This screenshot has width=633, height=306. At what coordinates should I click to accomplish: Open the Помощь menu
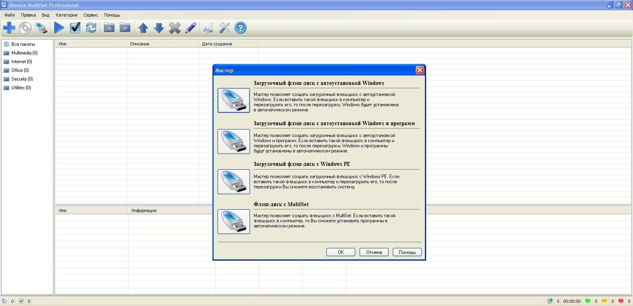(x=112, y=15)
